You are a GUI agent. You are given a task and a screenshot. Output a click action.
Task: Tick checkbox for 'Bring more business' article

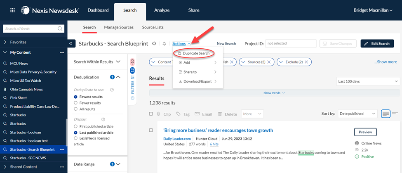click(x=151, y=130)
